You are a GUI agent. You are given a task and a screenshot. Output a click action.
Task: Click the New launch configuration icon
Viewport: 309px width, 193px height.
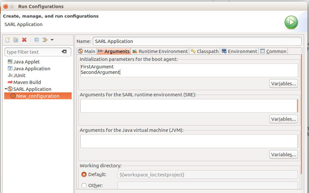(7, 40)
